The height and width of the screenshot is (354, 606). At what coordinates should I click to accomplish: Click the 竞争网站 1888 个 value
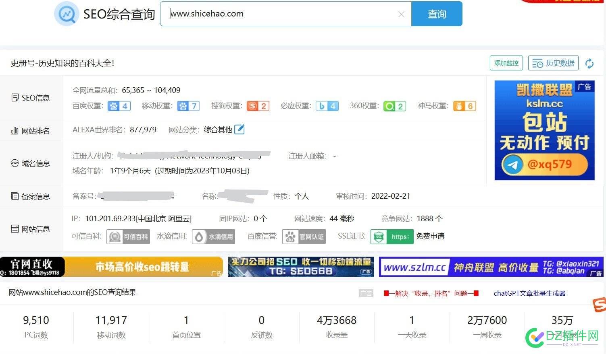click(430, 219)
